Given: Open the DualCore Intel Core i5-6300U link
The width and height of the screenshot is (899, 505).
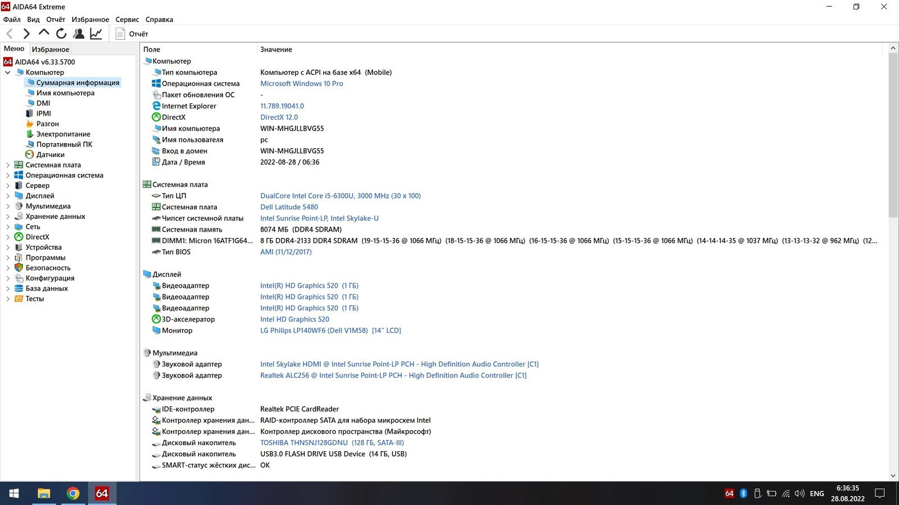Looking at the screenshot, I should 340,196.
